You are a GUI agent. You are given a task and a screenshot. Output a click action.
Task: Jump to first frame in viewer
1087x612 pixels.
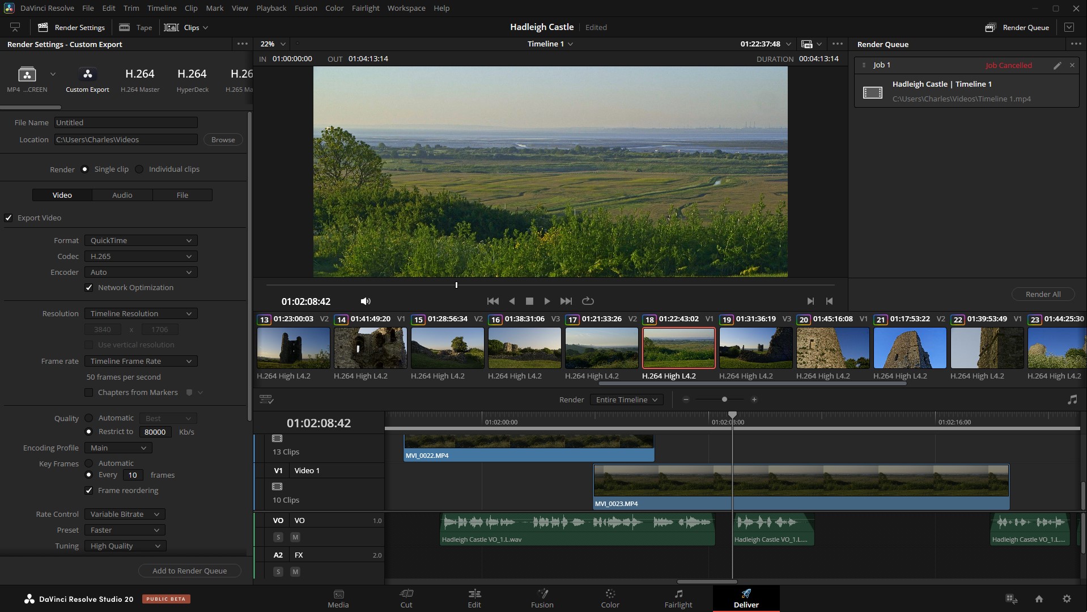point(493,301)
